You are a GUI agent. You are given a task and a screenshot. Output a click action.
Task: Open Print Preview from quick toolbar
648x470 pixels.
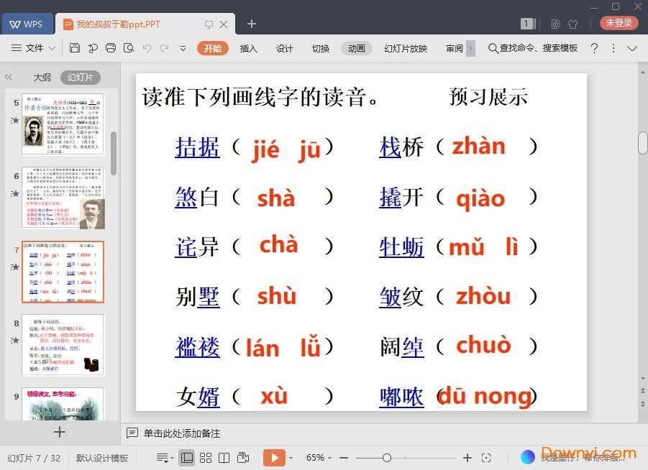[129, 48]
